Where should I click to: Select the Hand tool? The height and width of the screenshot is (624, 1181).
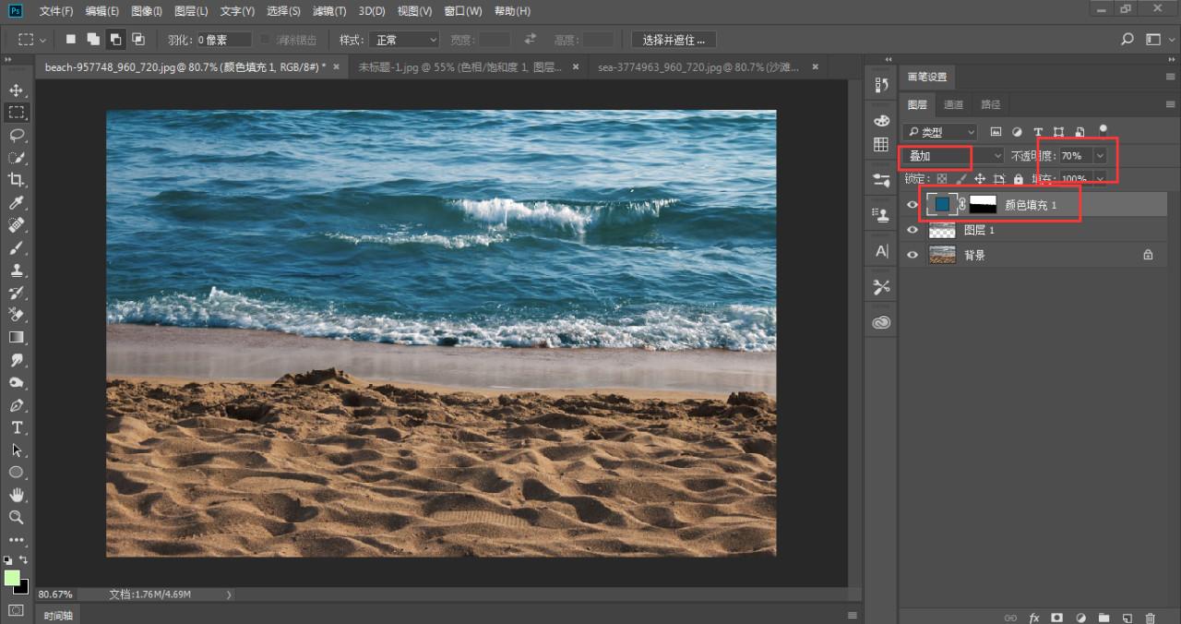[17, 495]
